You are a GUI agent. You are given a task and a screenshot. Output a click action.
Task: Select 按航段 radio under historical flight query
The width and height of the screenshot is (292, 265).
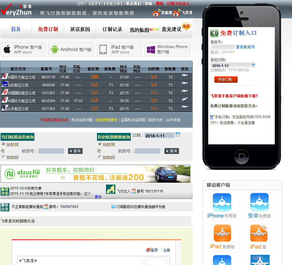[100, 157]
